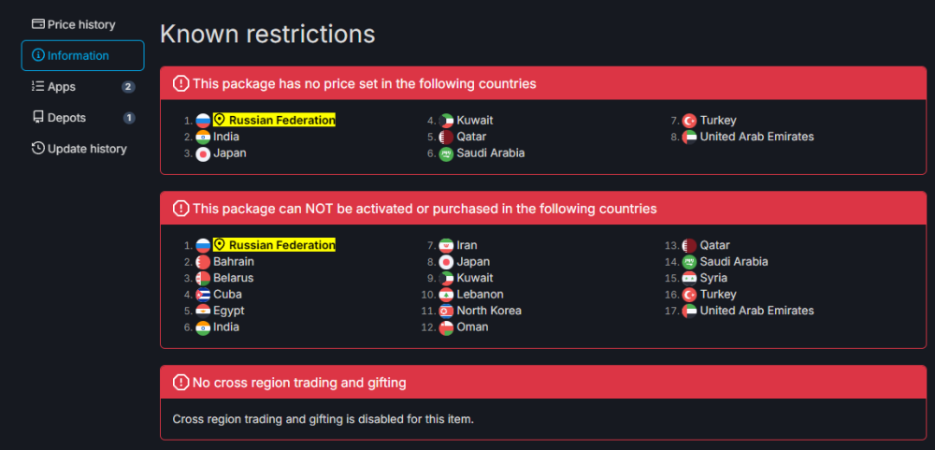Screen dimensions: 935x450
Task: Click the Depots count badge
Action: pyautogui.click(x=128, y=118)
